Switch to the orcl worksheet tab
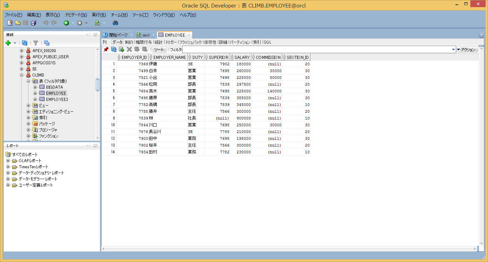This screenshot has height=262, width=488. [x=146, y=35]
